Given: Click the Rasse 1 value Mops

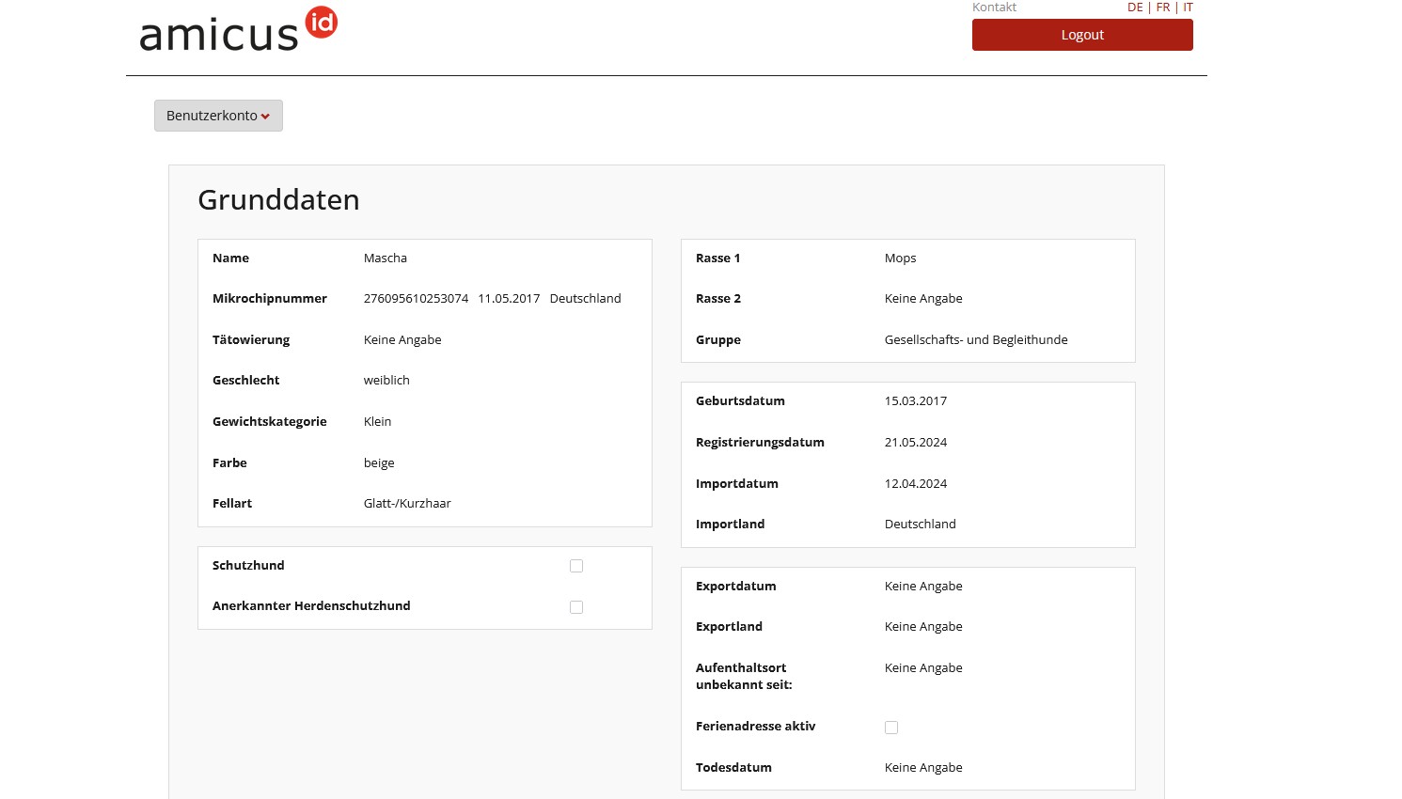Looking at the screenshot, I should 900,258.
